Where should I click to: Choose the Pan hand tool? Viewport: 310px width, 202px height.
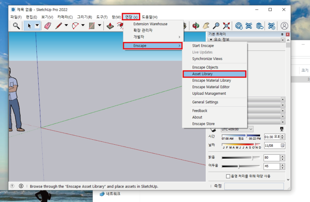206,26
